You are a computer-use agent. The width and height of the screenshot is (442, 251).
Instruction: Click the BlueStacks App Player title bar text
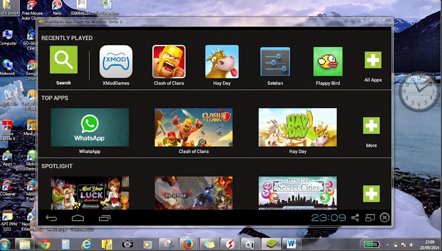click(84, 22)
